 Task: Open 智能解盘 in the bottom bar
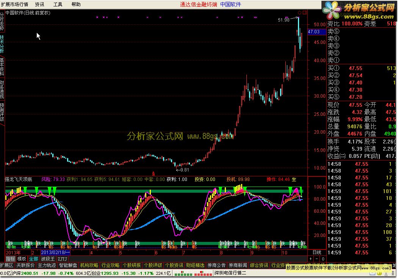click(x=68, y=265)
